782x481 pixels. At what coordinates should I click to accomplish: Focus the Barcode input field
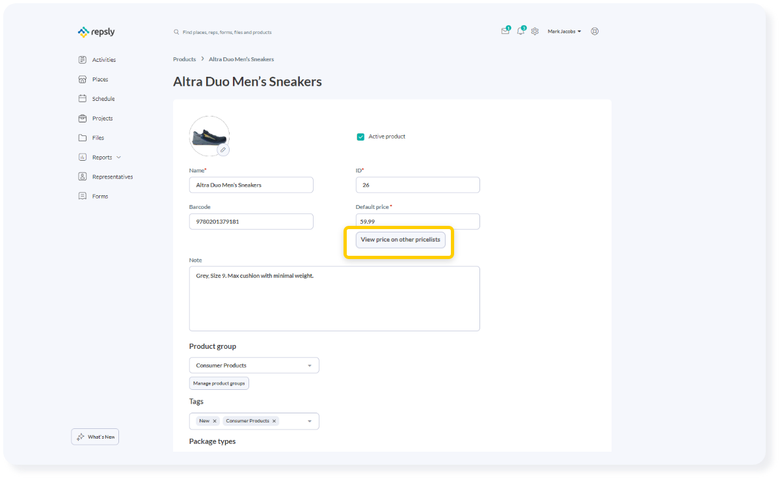251,221
